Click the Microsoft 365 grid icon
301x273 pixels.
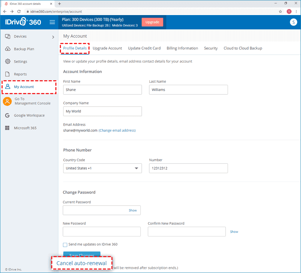(7, 128)
